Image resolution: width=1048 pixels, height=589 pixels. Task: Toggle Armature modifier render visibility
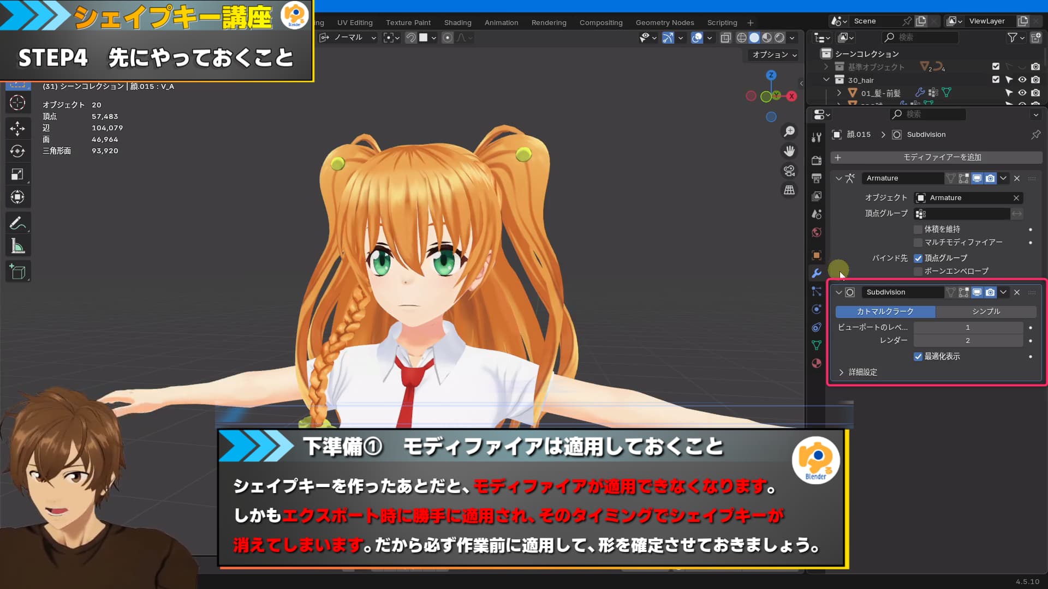coord(990,178)
